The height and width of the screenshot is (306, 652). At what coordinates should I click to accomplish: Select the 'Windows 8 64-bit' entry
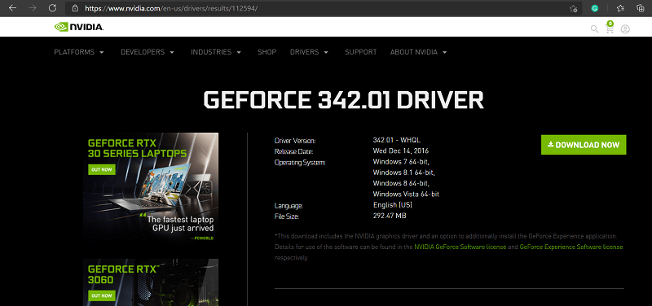[x=401, y=183]
